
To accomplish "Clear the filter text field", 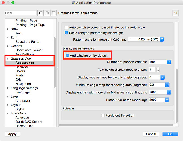I will [x=41, y=13].
